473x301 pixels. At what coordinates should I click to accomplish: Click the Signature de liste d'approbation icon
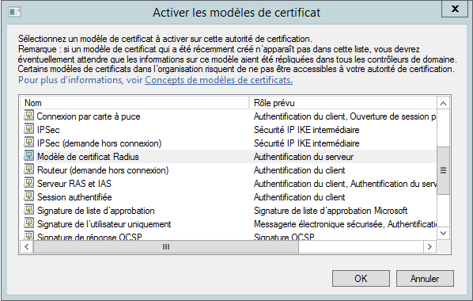point(28,210)
